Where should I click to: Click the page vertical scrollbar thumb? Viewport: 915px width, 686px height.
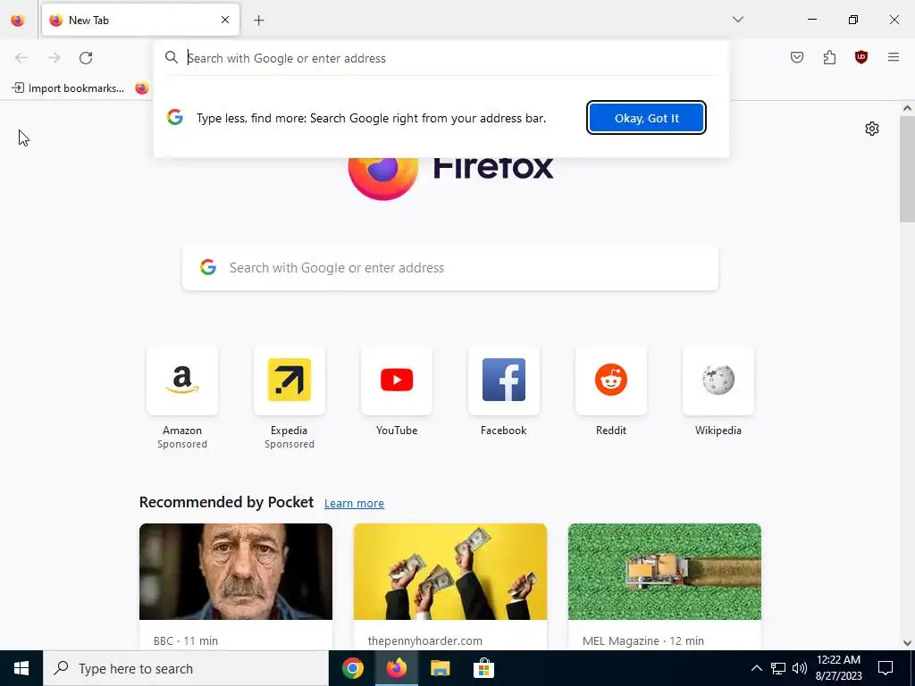coord(907,169)
